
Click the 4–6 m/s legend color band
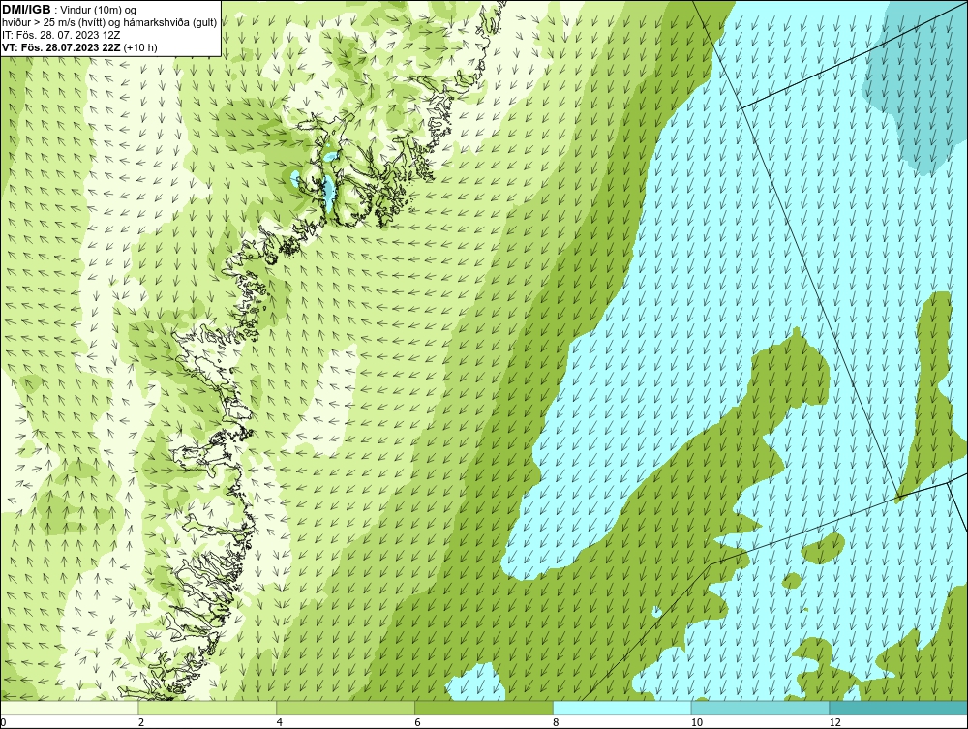point(346,708)
